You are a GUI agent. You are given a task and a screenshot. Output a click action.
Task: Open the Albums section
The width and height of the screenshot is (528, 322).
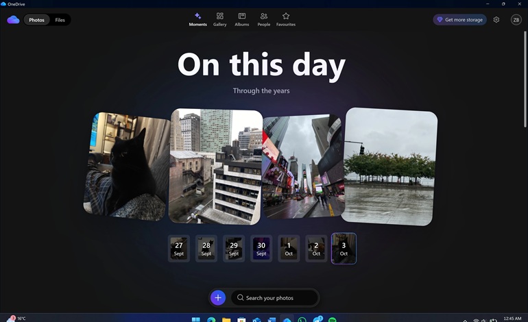[241, 19]
